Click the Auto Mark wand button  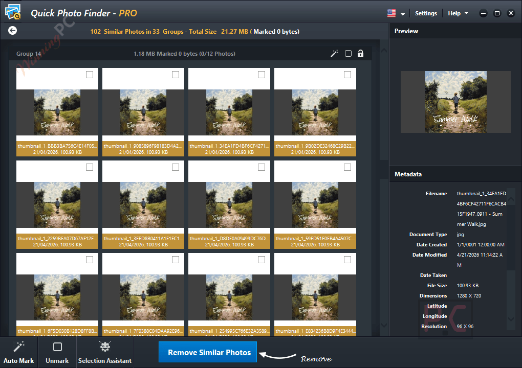[18, 353]
